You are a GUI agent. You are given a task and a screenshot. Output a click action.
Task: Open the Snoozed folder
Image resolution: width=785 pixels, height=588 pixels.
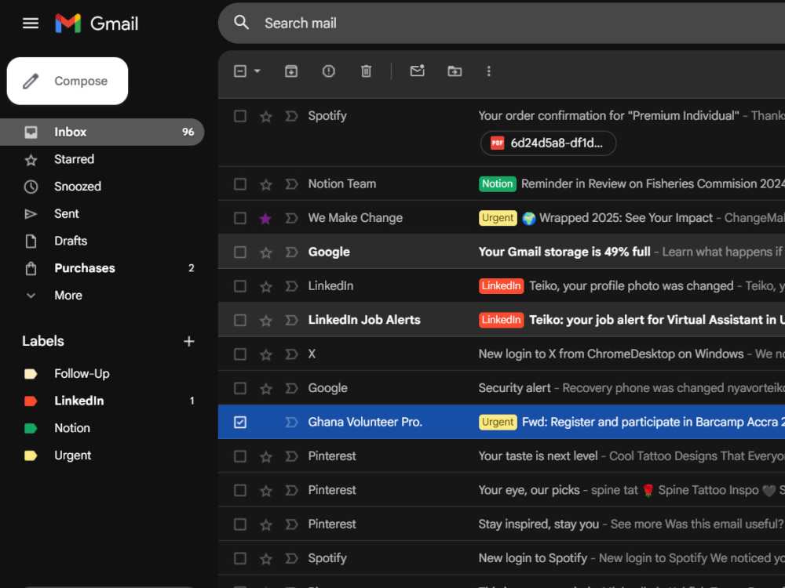102,186
